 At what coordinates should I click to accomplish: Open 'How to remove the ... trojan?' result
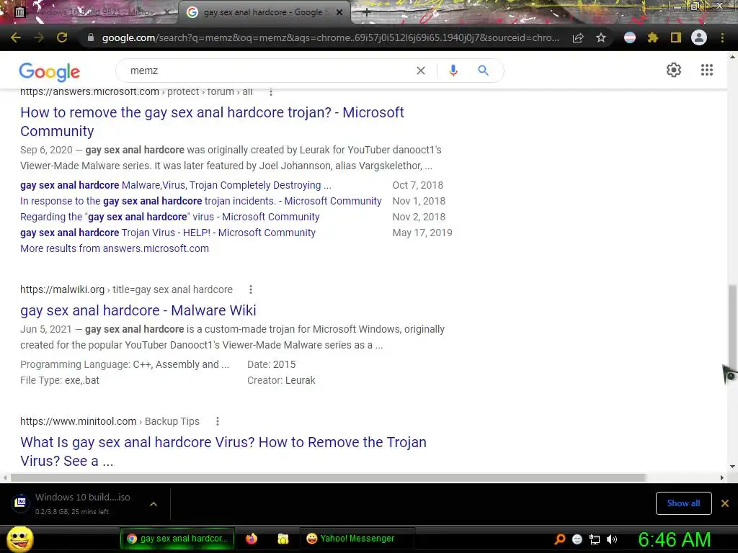coord(212,121)
